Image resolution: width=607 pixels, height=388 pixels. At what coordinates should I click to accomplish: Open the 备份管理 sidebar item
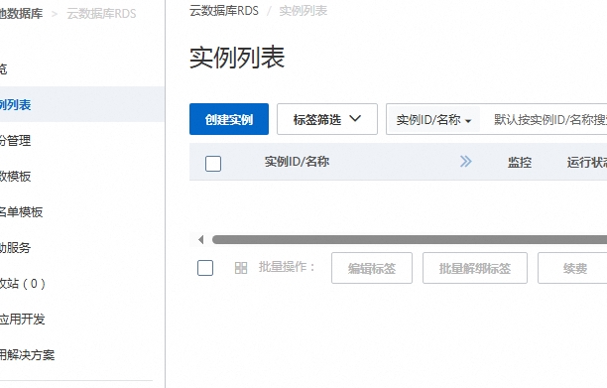tap(82, 140)
